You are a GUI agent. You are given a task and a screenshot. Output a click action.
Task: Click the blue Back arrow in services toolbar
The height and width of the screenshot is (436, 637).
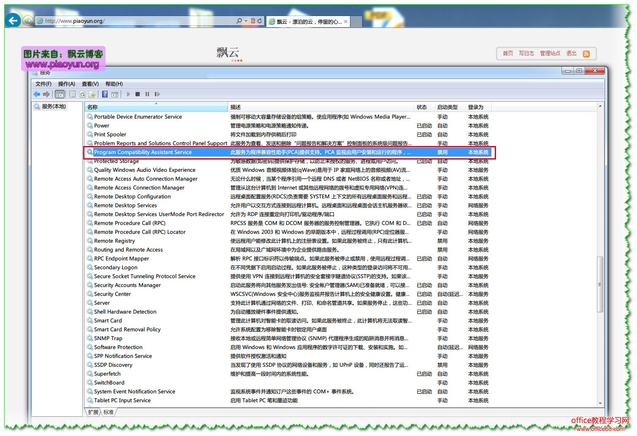point(37,94)
